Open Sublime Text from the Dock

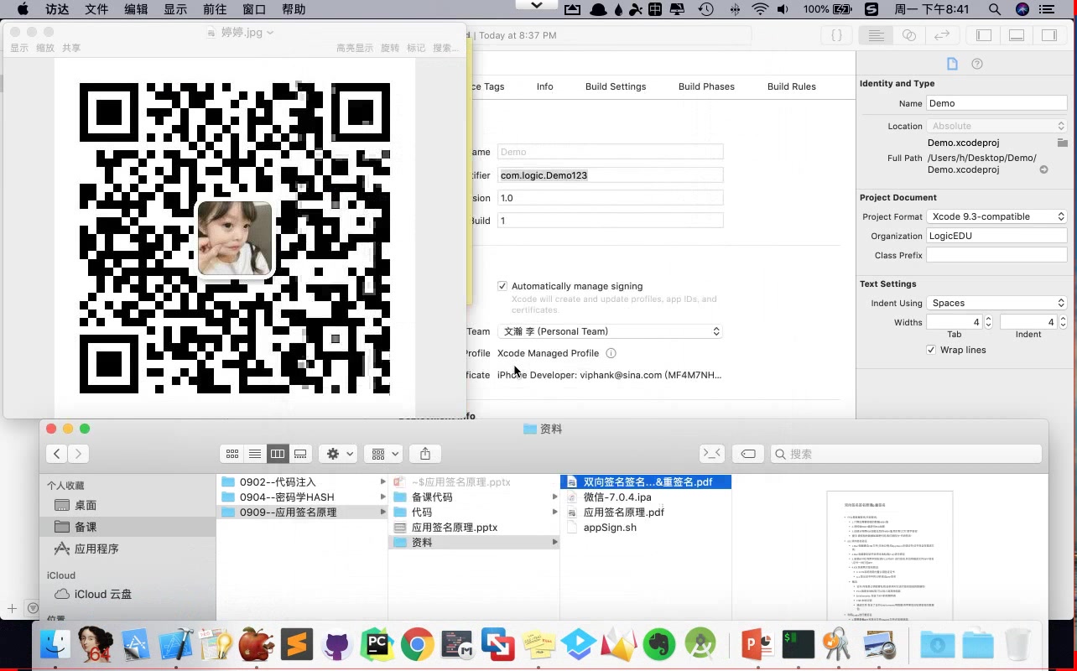click(x=296, y=645)
